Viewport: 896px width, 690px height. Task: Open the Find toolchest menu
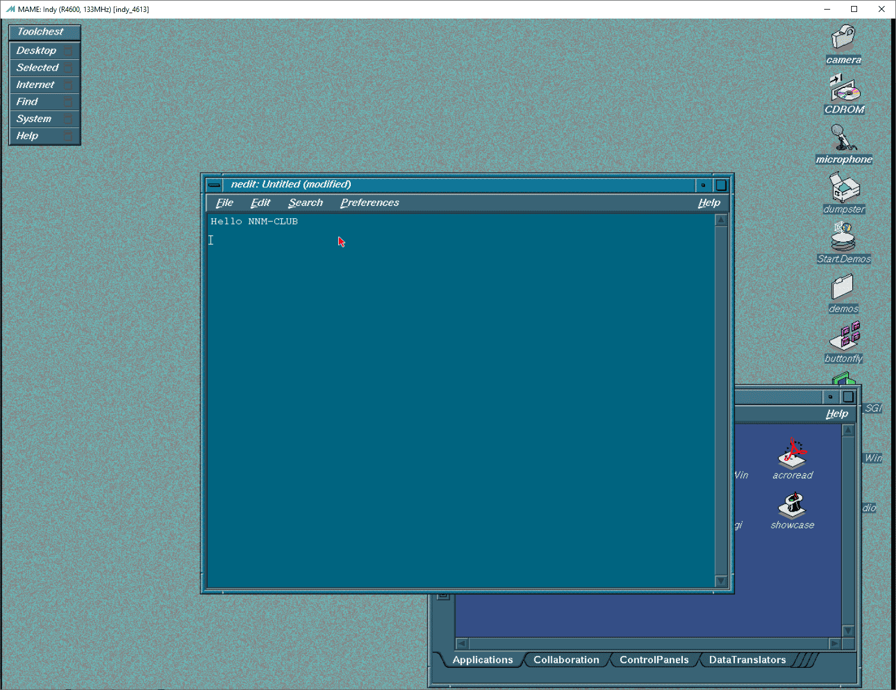pos(45,102)
